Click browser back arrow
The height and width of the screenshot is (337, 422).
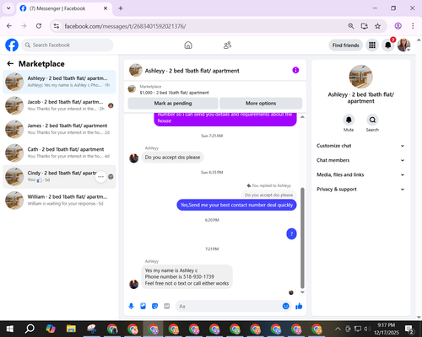tap(9, 26)
